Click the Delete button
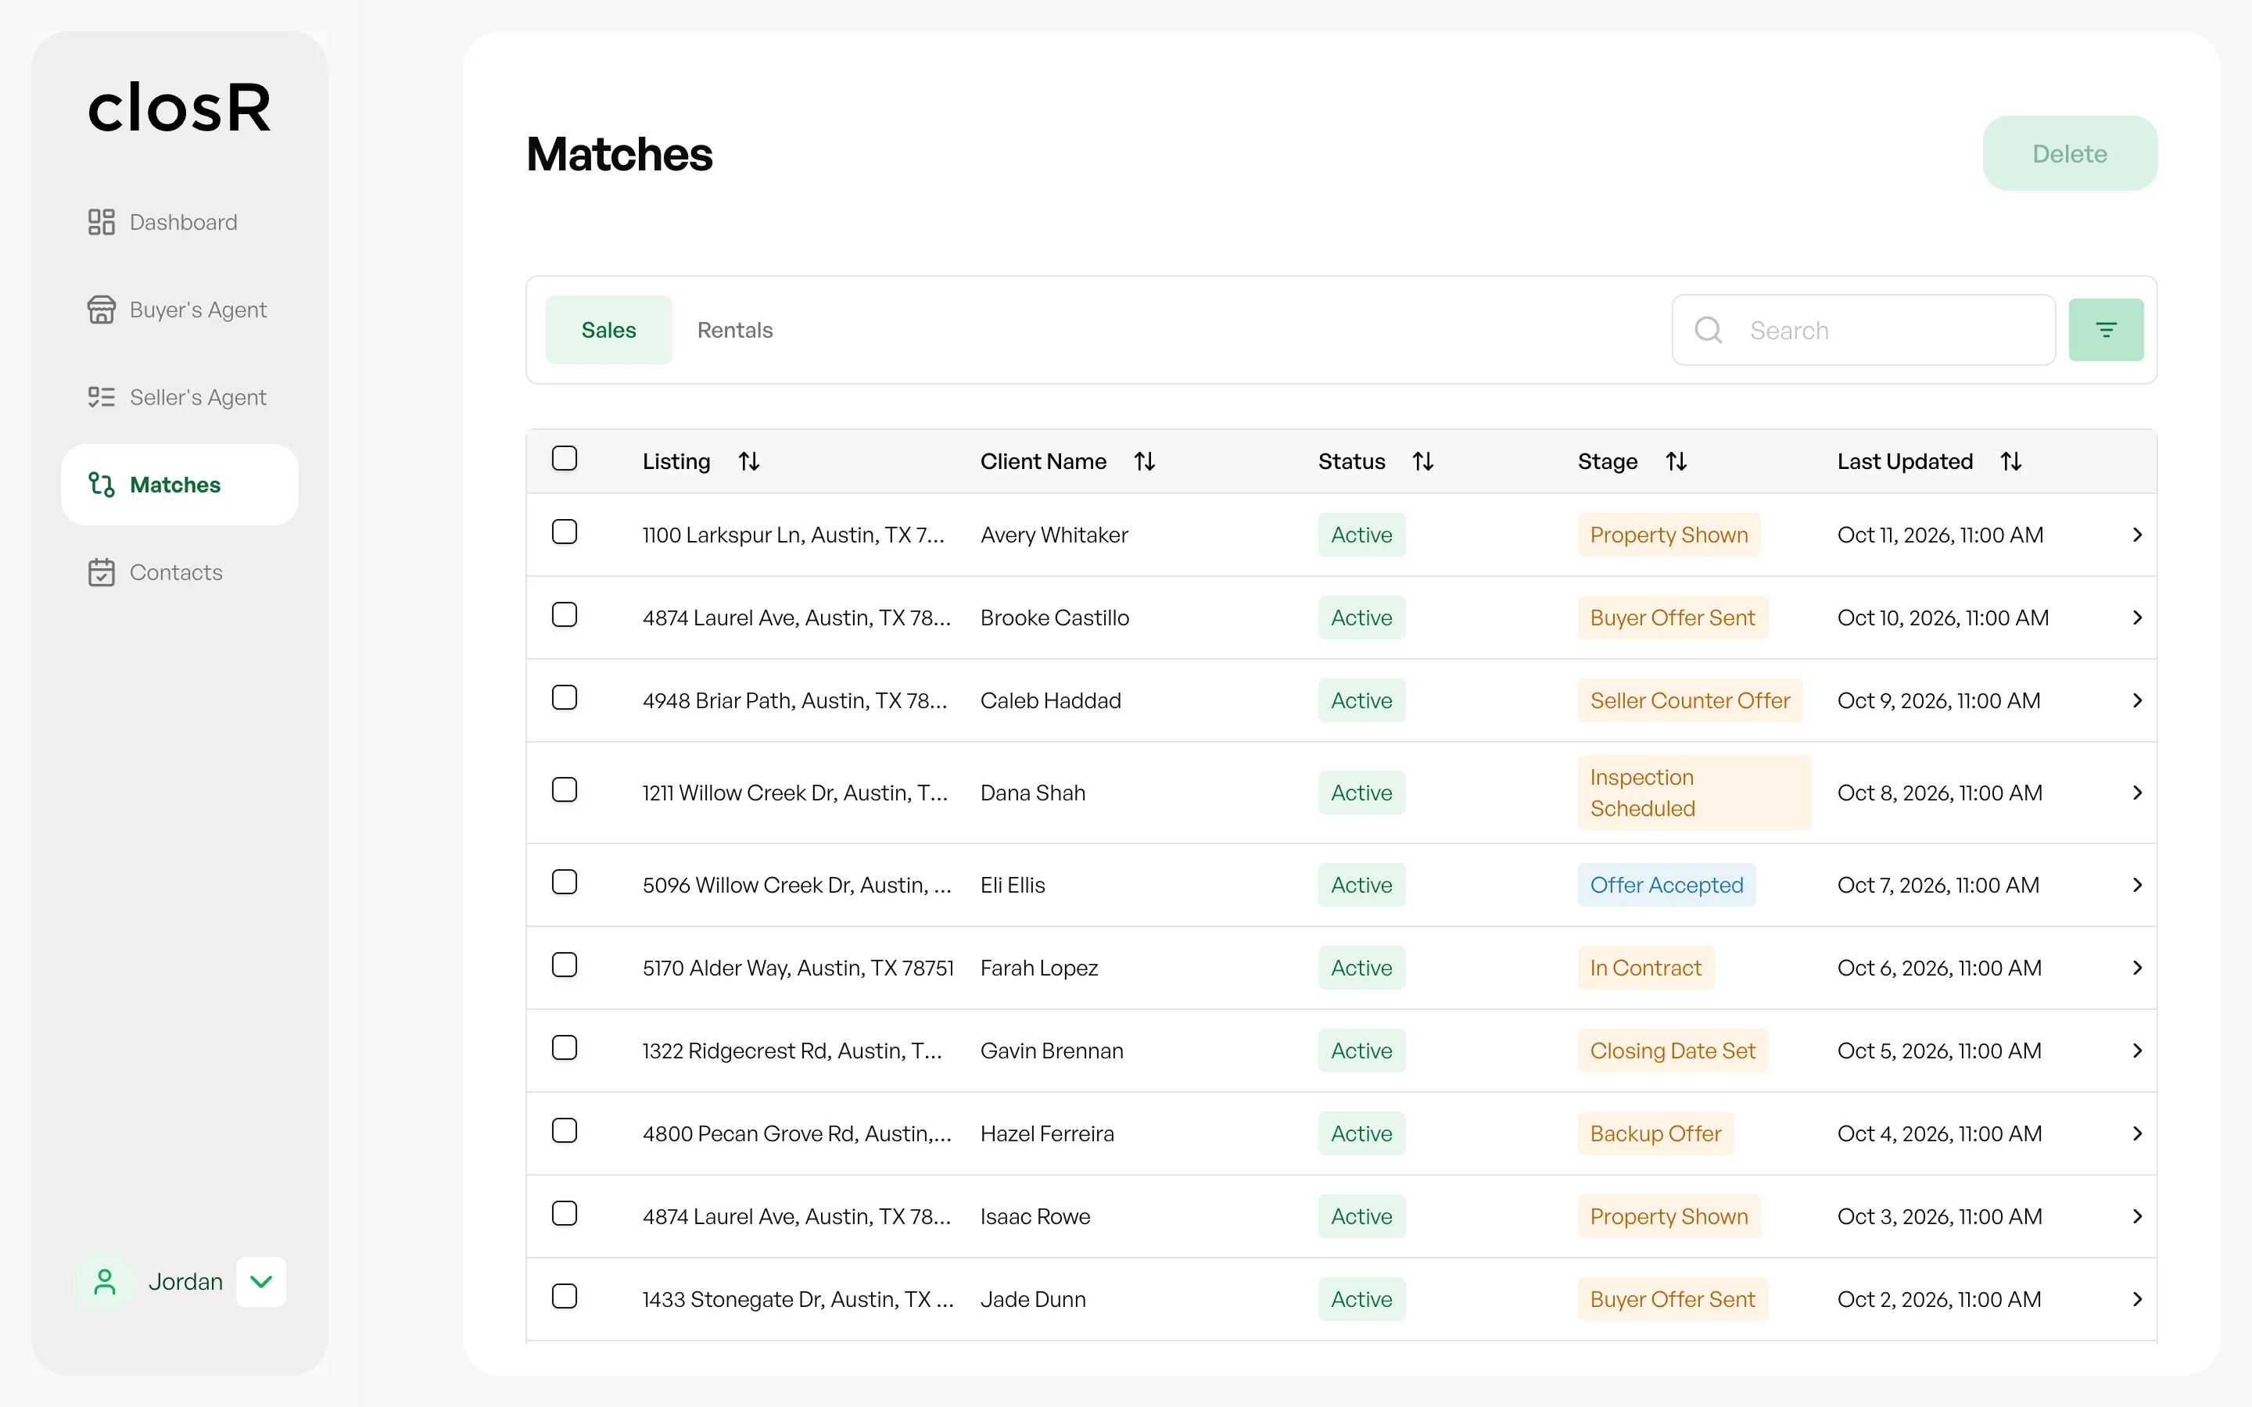 (2070, 153)
